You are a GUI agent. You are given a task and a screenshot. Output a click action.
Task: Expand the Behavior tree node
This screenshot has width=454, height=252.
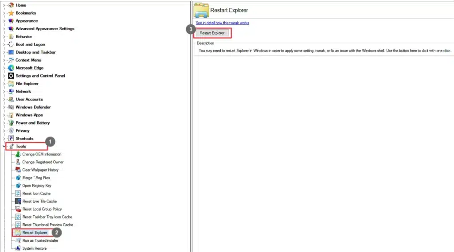(x=4, y=36)
